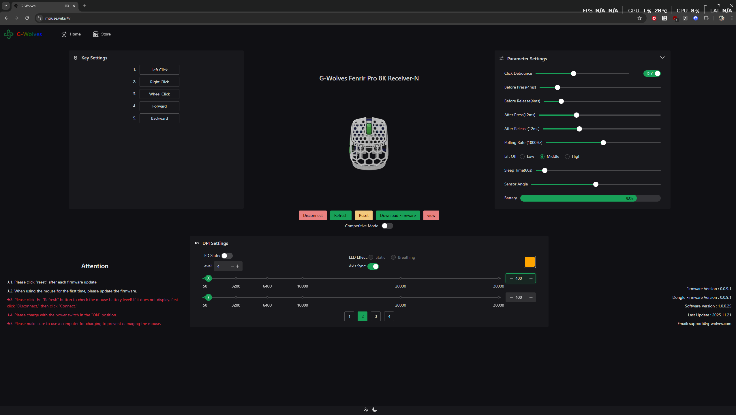Screen dimensions: 736x415
Task: Turn off the Axis Sync toggle
Action: (x=373, y=266)
